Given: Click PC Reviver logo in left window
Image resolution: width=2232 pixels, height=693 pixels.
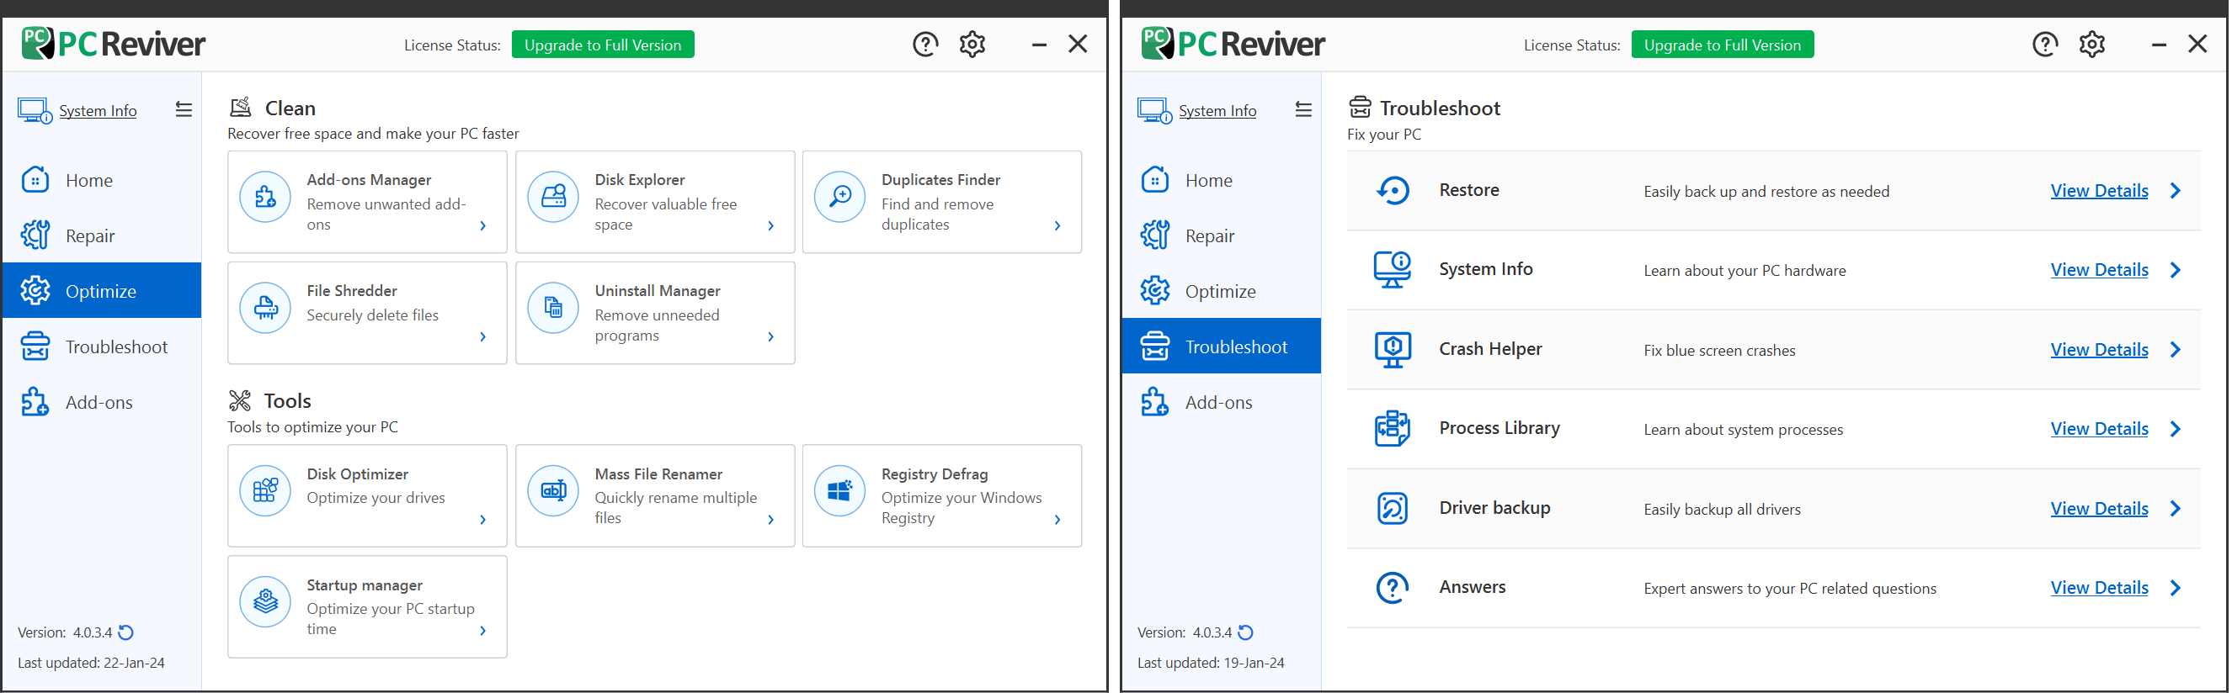Looking at the screenshot, I should click(114, 43).
